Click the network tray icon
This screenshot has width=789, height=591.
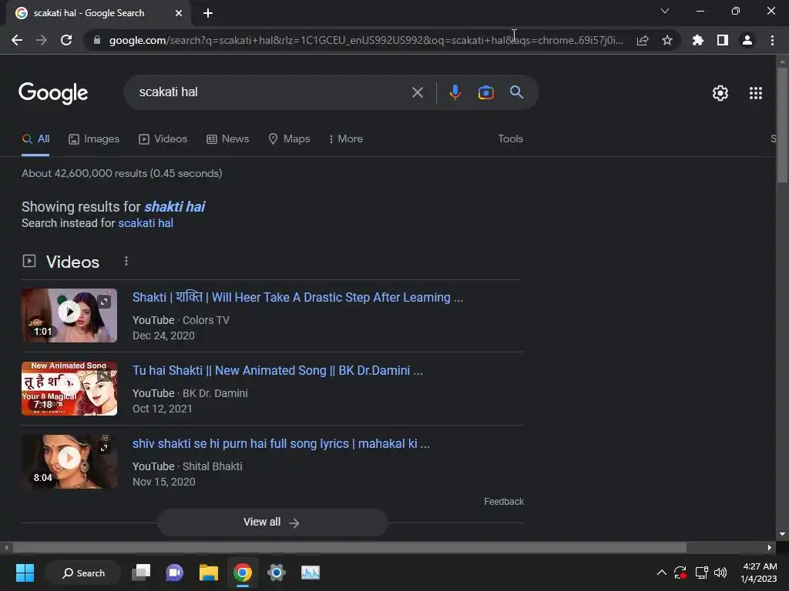701,573
